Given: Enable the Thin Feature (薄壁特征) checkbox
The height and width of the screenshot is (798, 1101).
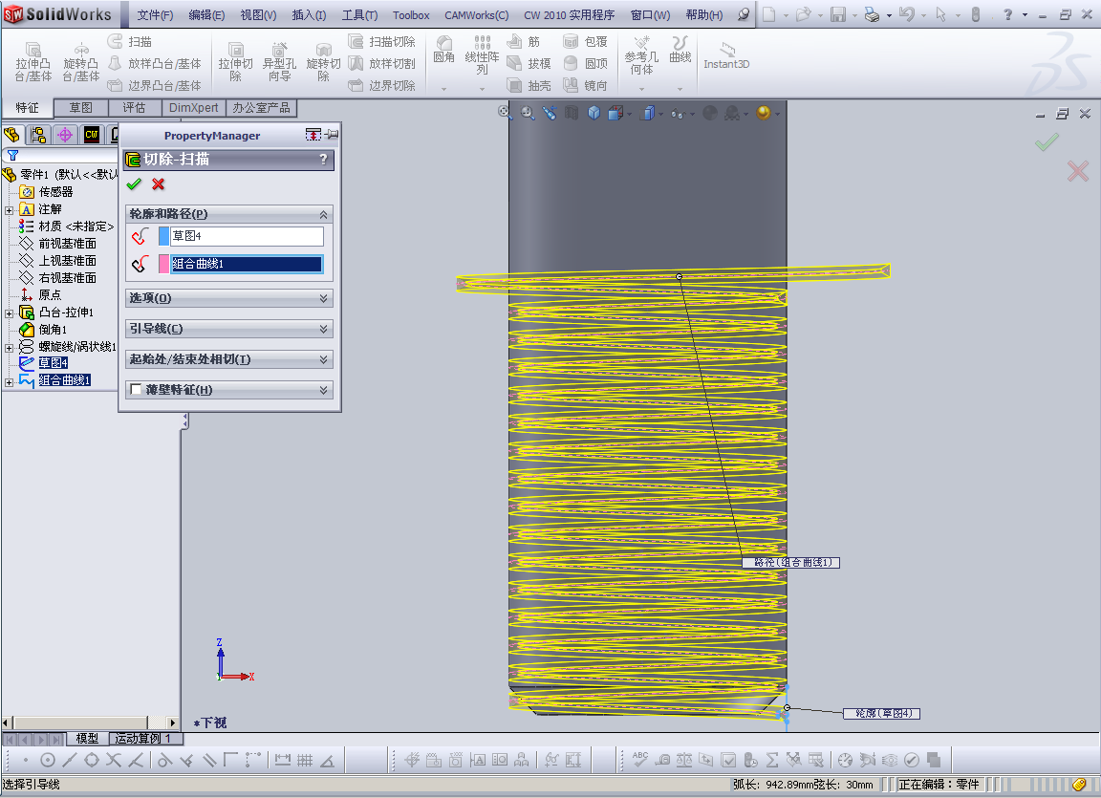Looking at the screenshot, I should (x=137, y=389).
